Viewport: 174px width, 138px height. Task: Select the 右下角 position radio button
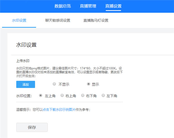[83, 95]
